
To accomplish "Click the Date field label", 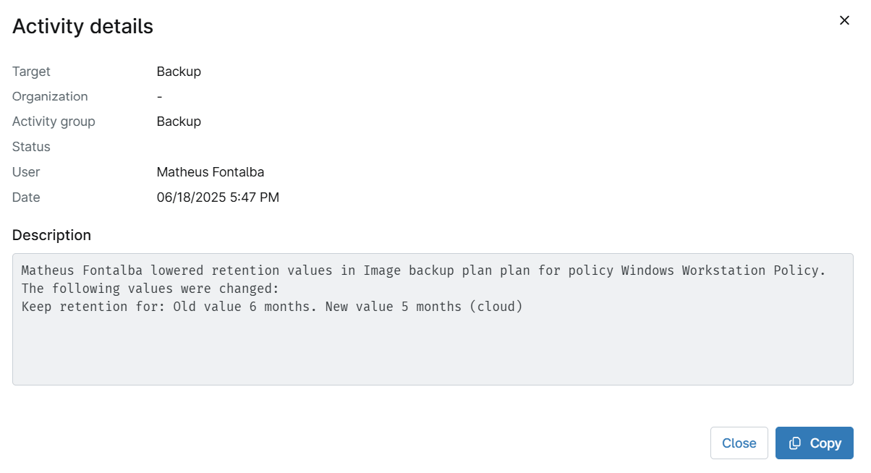I will 26,197.
